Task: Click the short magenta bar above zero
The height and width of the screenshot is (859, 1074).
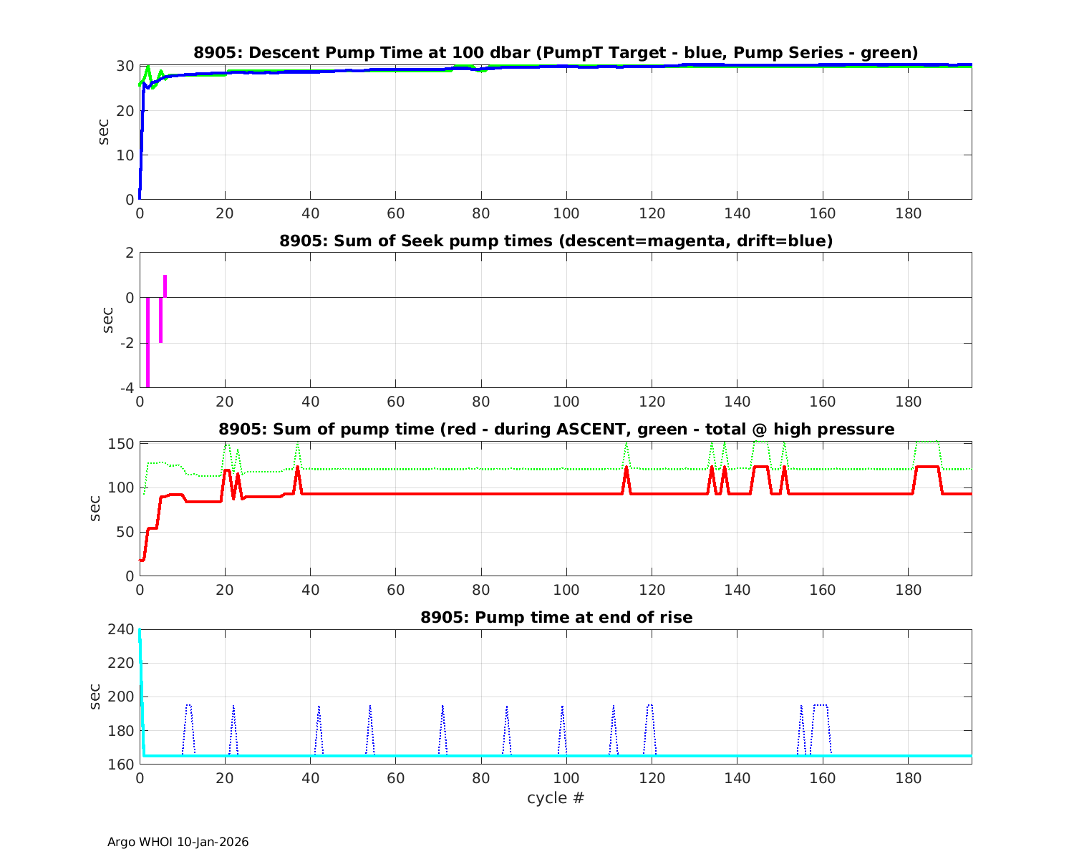Action: pos(165,286)
